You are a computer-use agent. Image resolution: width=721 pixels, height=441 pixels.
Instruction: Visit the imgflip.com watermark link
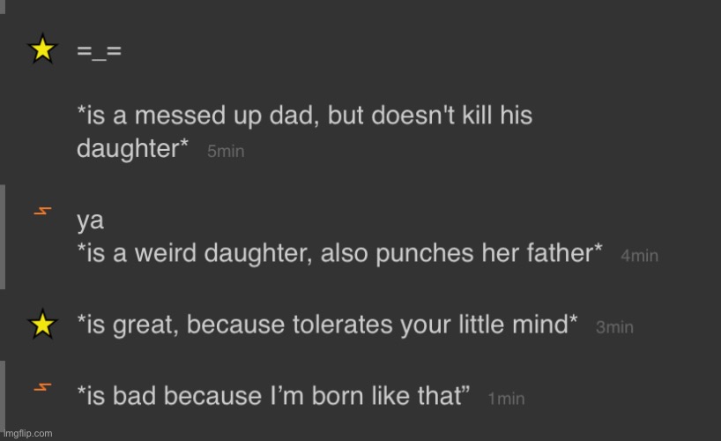(27, 433)
